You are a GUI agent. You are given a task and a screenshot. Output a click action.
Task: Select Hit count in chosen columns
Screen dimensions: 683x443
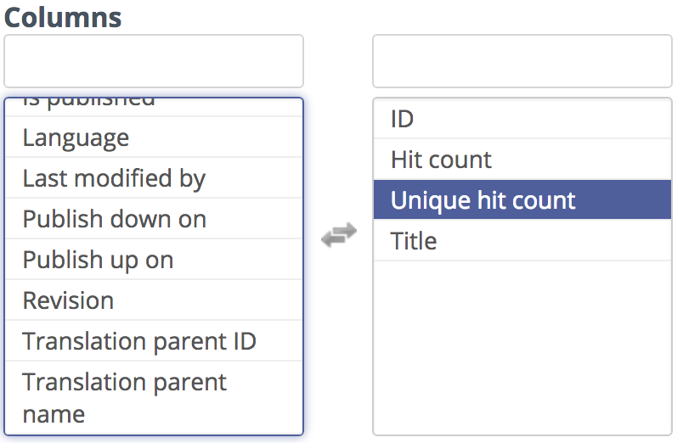click(x=522, y=160)
